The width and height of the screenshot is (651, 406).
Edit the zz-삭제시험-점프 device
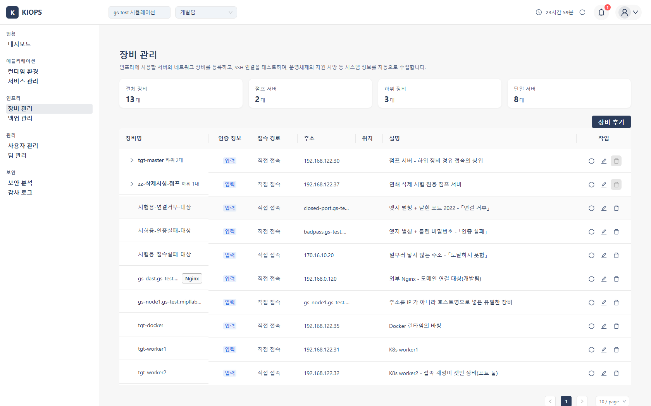click(604, 184)
